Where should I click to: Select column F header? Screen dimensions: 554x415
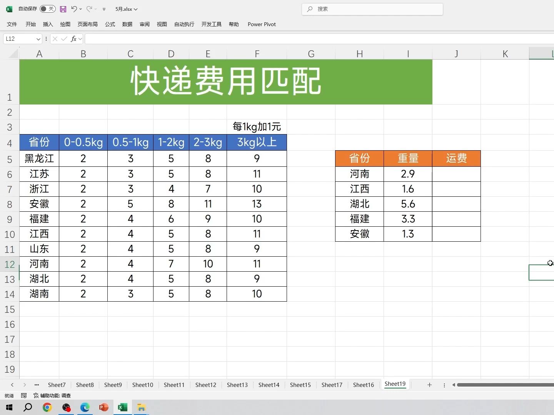(x=257, y=54)
